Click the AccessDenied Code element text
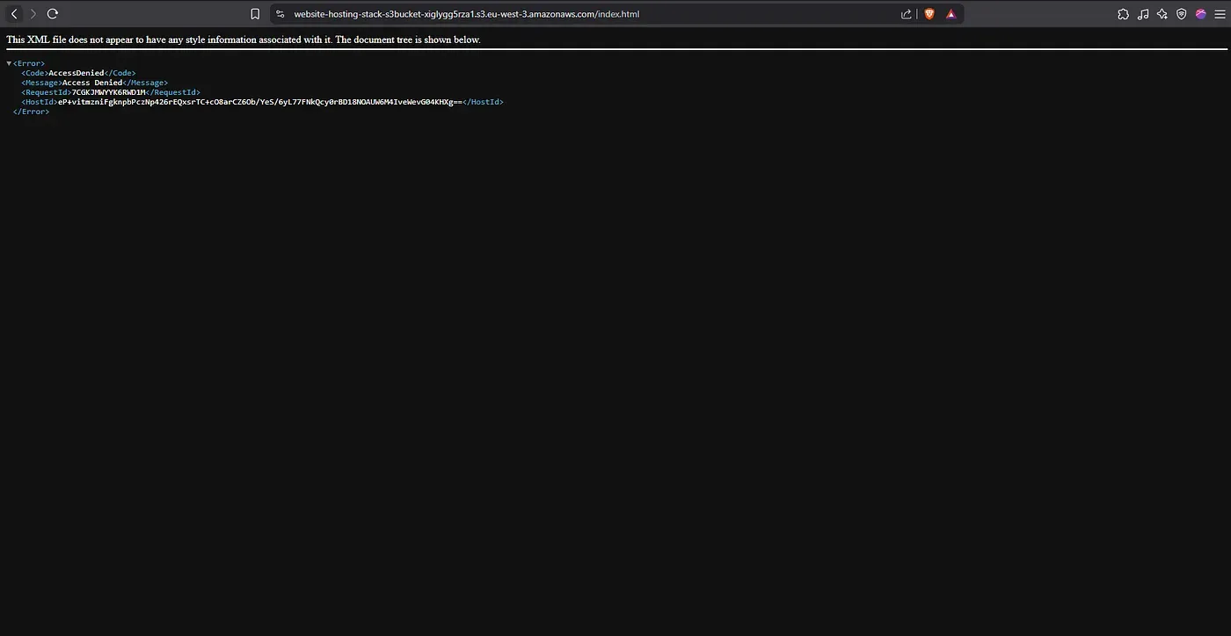Viewport: 1231px width, 636px height. pos(76,73)
